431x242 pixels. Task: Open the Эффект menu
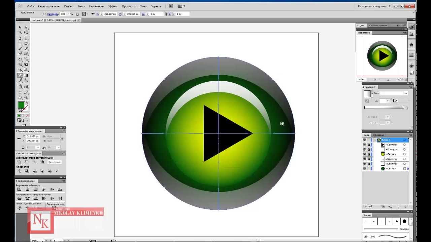click(112, 6)
